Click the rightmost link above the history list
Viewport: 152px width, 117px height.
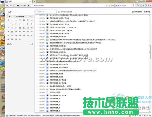click(x=147, y=12)
